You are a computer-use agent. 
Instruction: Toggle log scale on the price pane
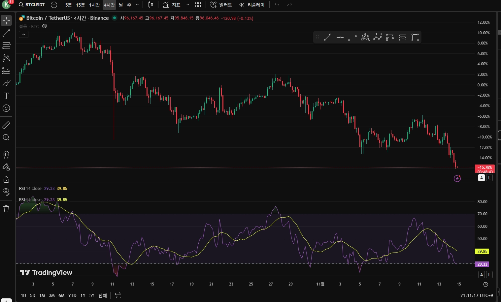pos(489,178)
